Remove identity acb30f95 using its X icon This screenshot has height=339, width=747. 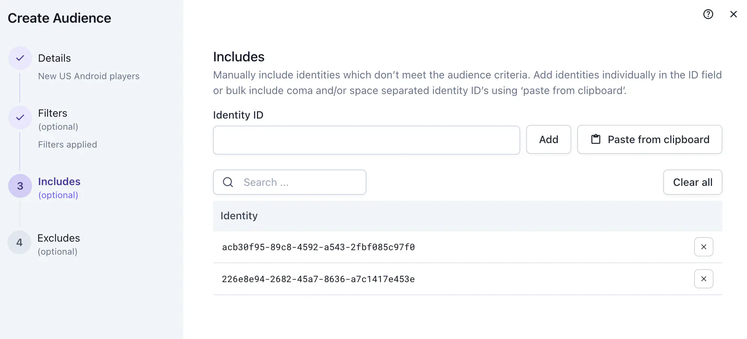click(703, 246)
